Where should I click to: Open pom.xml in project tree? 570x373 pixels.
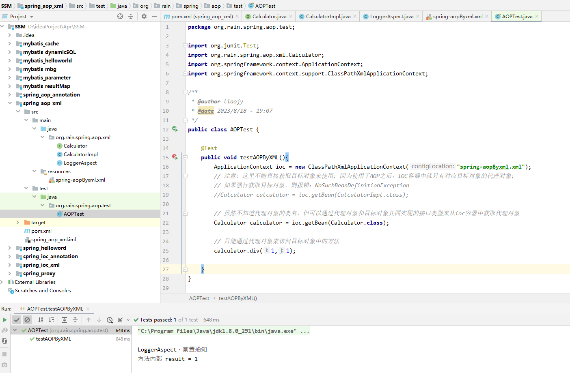[x=41, y=231]
